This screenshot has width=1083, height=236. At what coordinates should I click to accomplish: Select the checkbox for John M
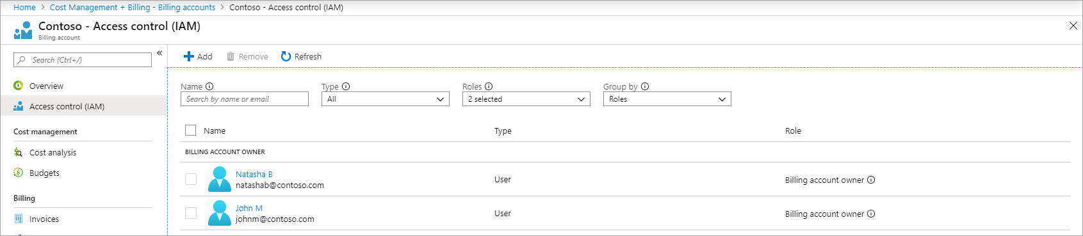191,213
